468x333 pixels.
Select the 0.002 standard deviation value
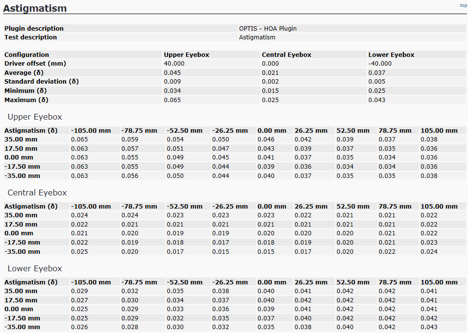click(x=270, y=82)
